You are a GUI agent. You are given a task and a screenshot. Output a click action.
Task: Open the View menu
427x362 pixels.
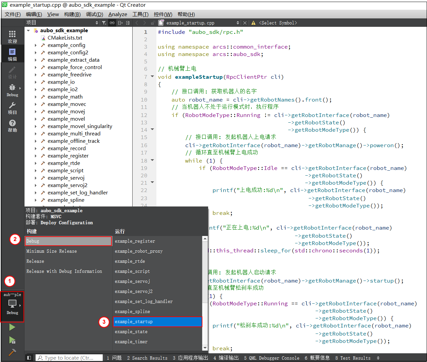click(53, 14)
